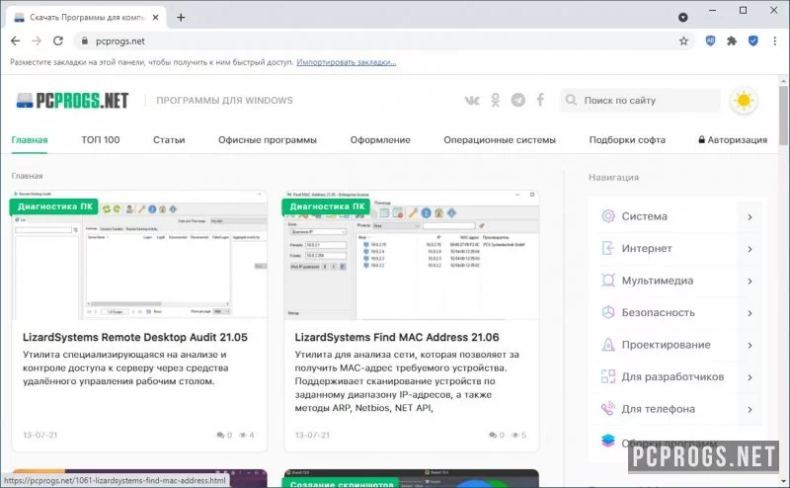Click 'Диагностика ПК' badge on Find MAC Address
The width and height of the screenshot is (790, 488).
click(327, 206)
